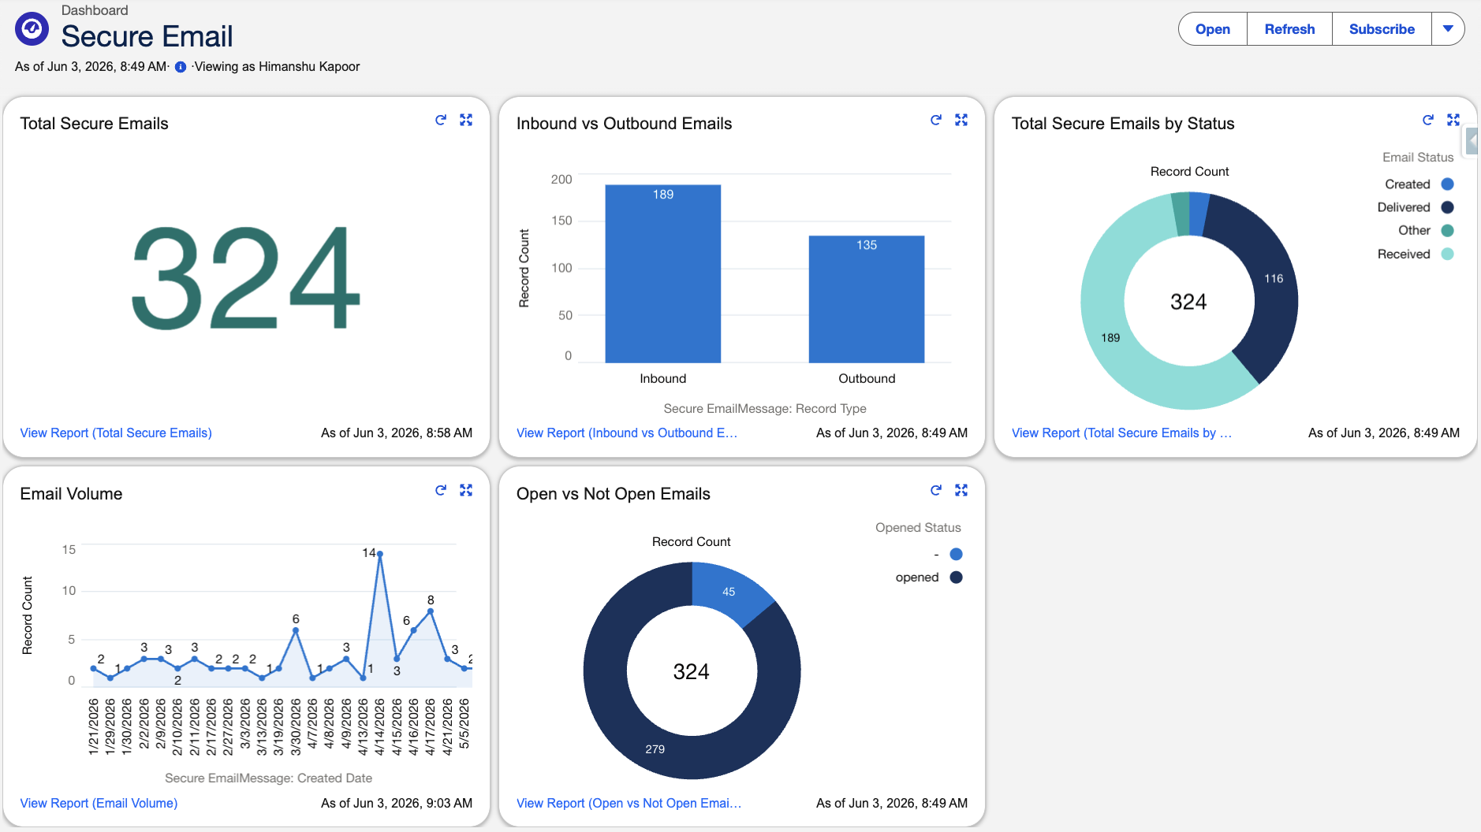
Task: Open View Report (Inbound vs Outbound E… link
Action: (627, 433)
